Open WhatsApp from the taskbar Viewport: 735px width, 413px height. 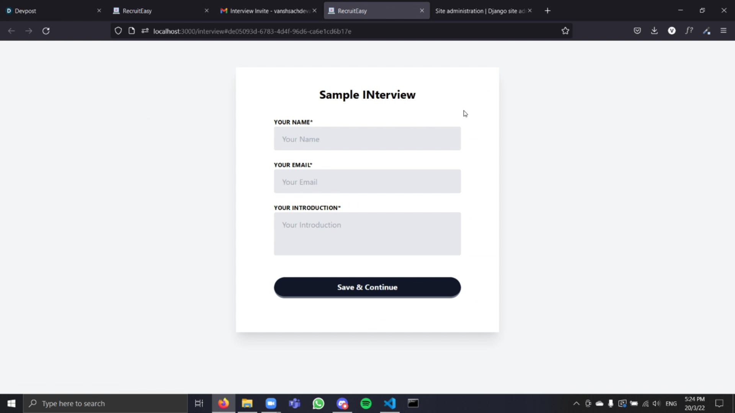pyautogui.click(x=318, y=403)
